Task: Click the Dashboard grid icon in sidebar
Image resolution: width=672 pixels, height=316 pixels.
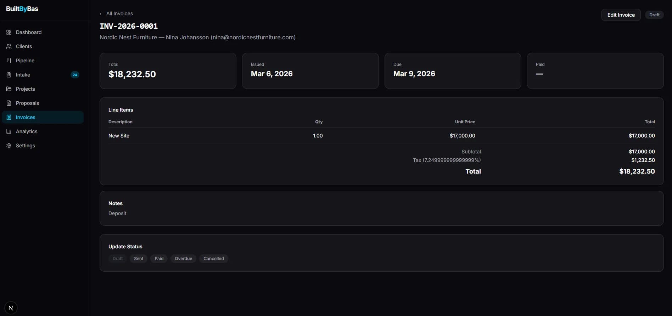Action: tap(9, 32)
